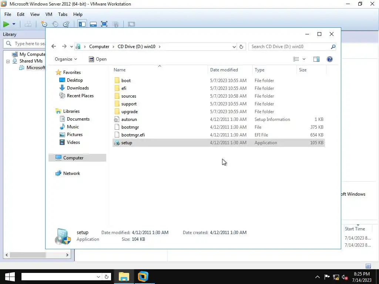Screen dimensions: 379x284
Task: Open Pictures library
Action: click(71, 135)
